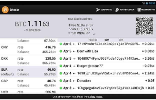Tap the BTC 1.1163 balance
This screenshot has width=156, height=100.
(32, 24)
